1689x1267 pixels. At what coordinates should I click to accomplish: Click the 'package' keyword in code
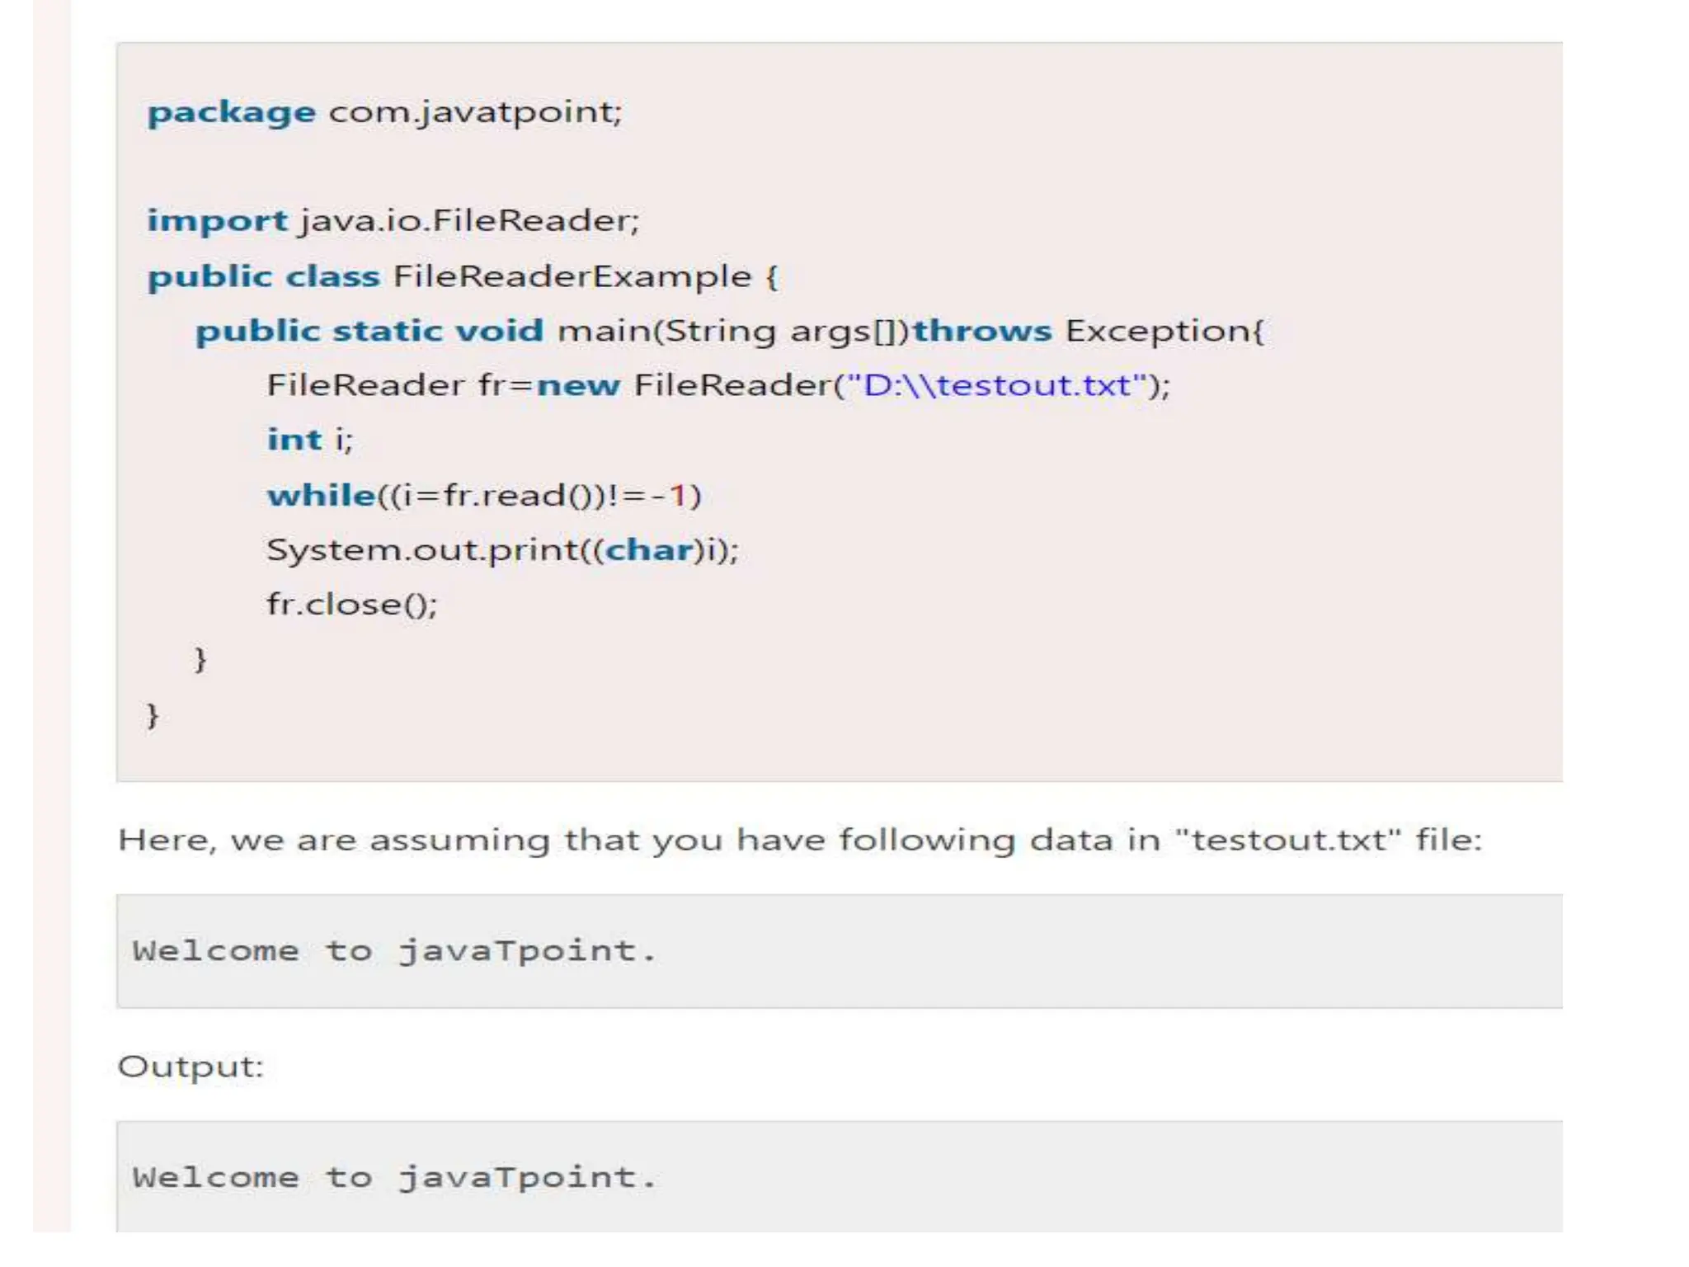230,112
